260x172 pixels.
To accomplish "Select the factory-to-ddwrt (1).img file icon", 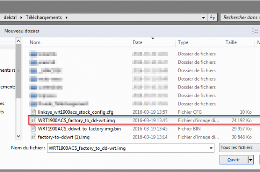I will click(34, 137).
